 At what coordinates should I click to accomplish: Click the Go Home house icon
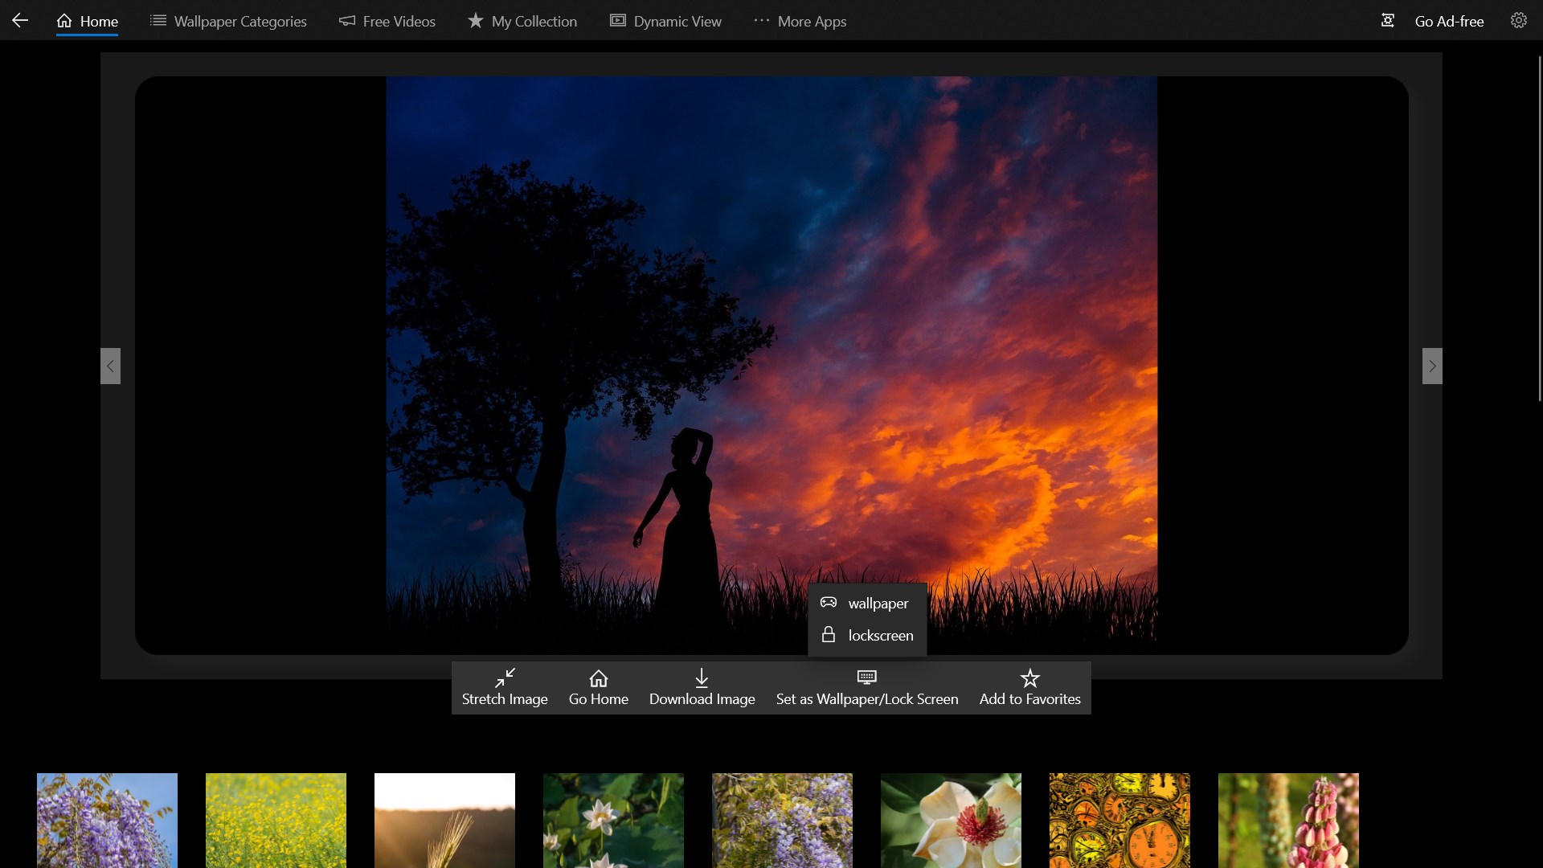(x=598, y=678)
